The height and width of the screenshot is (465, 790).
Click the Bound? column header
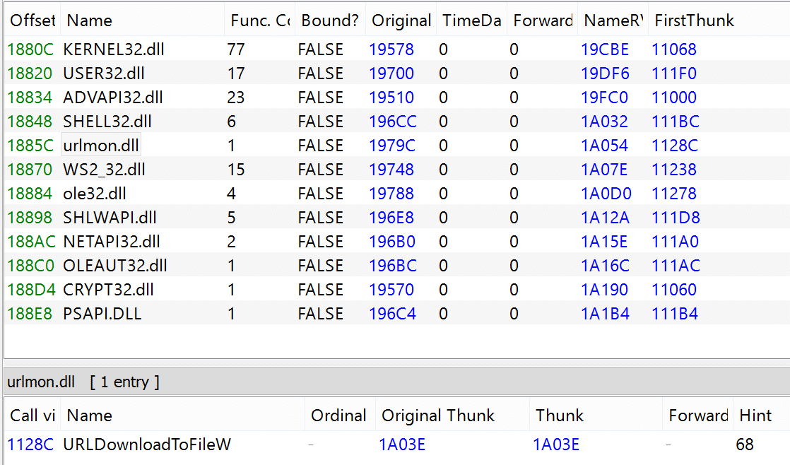(330, 20)
